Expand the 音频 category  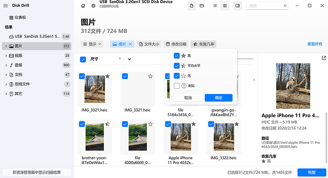(x=6, y=65)
